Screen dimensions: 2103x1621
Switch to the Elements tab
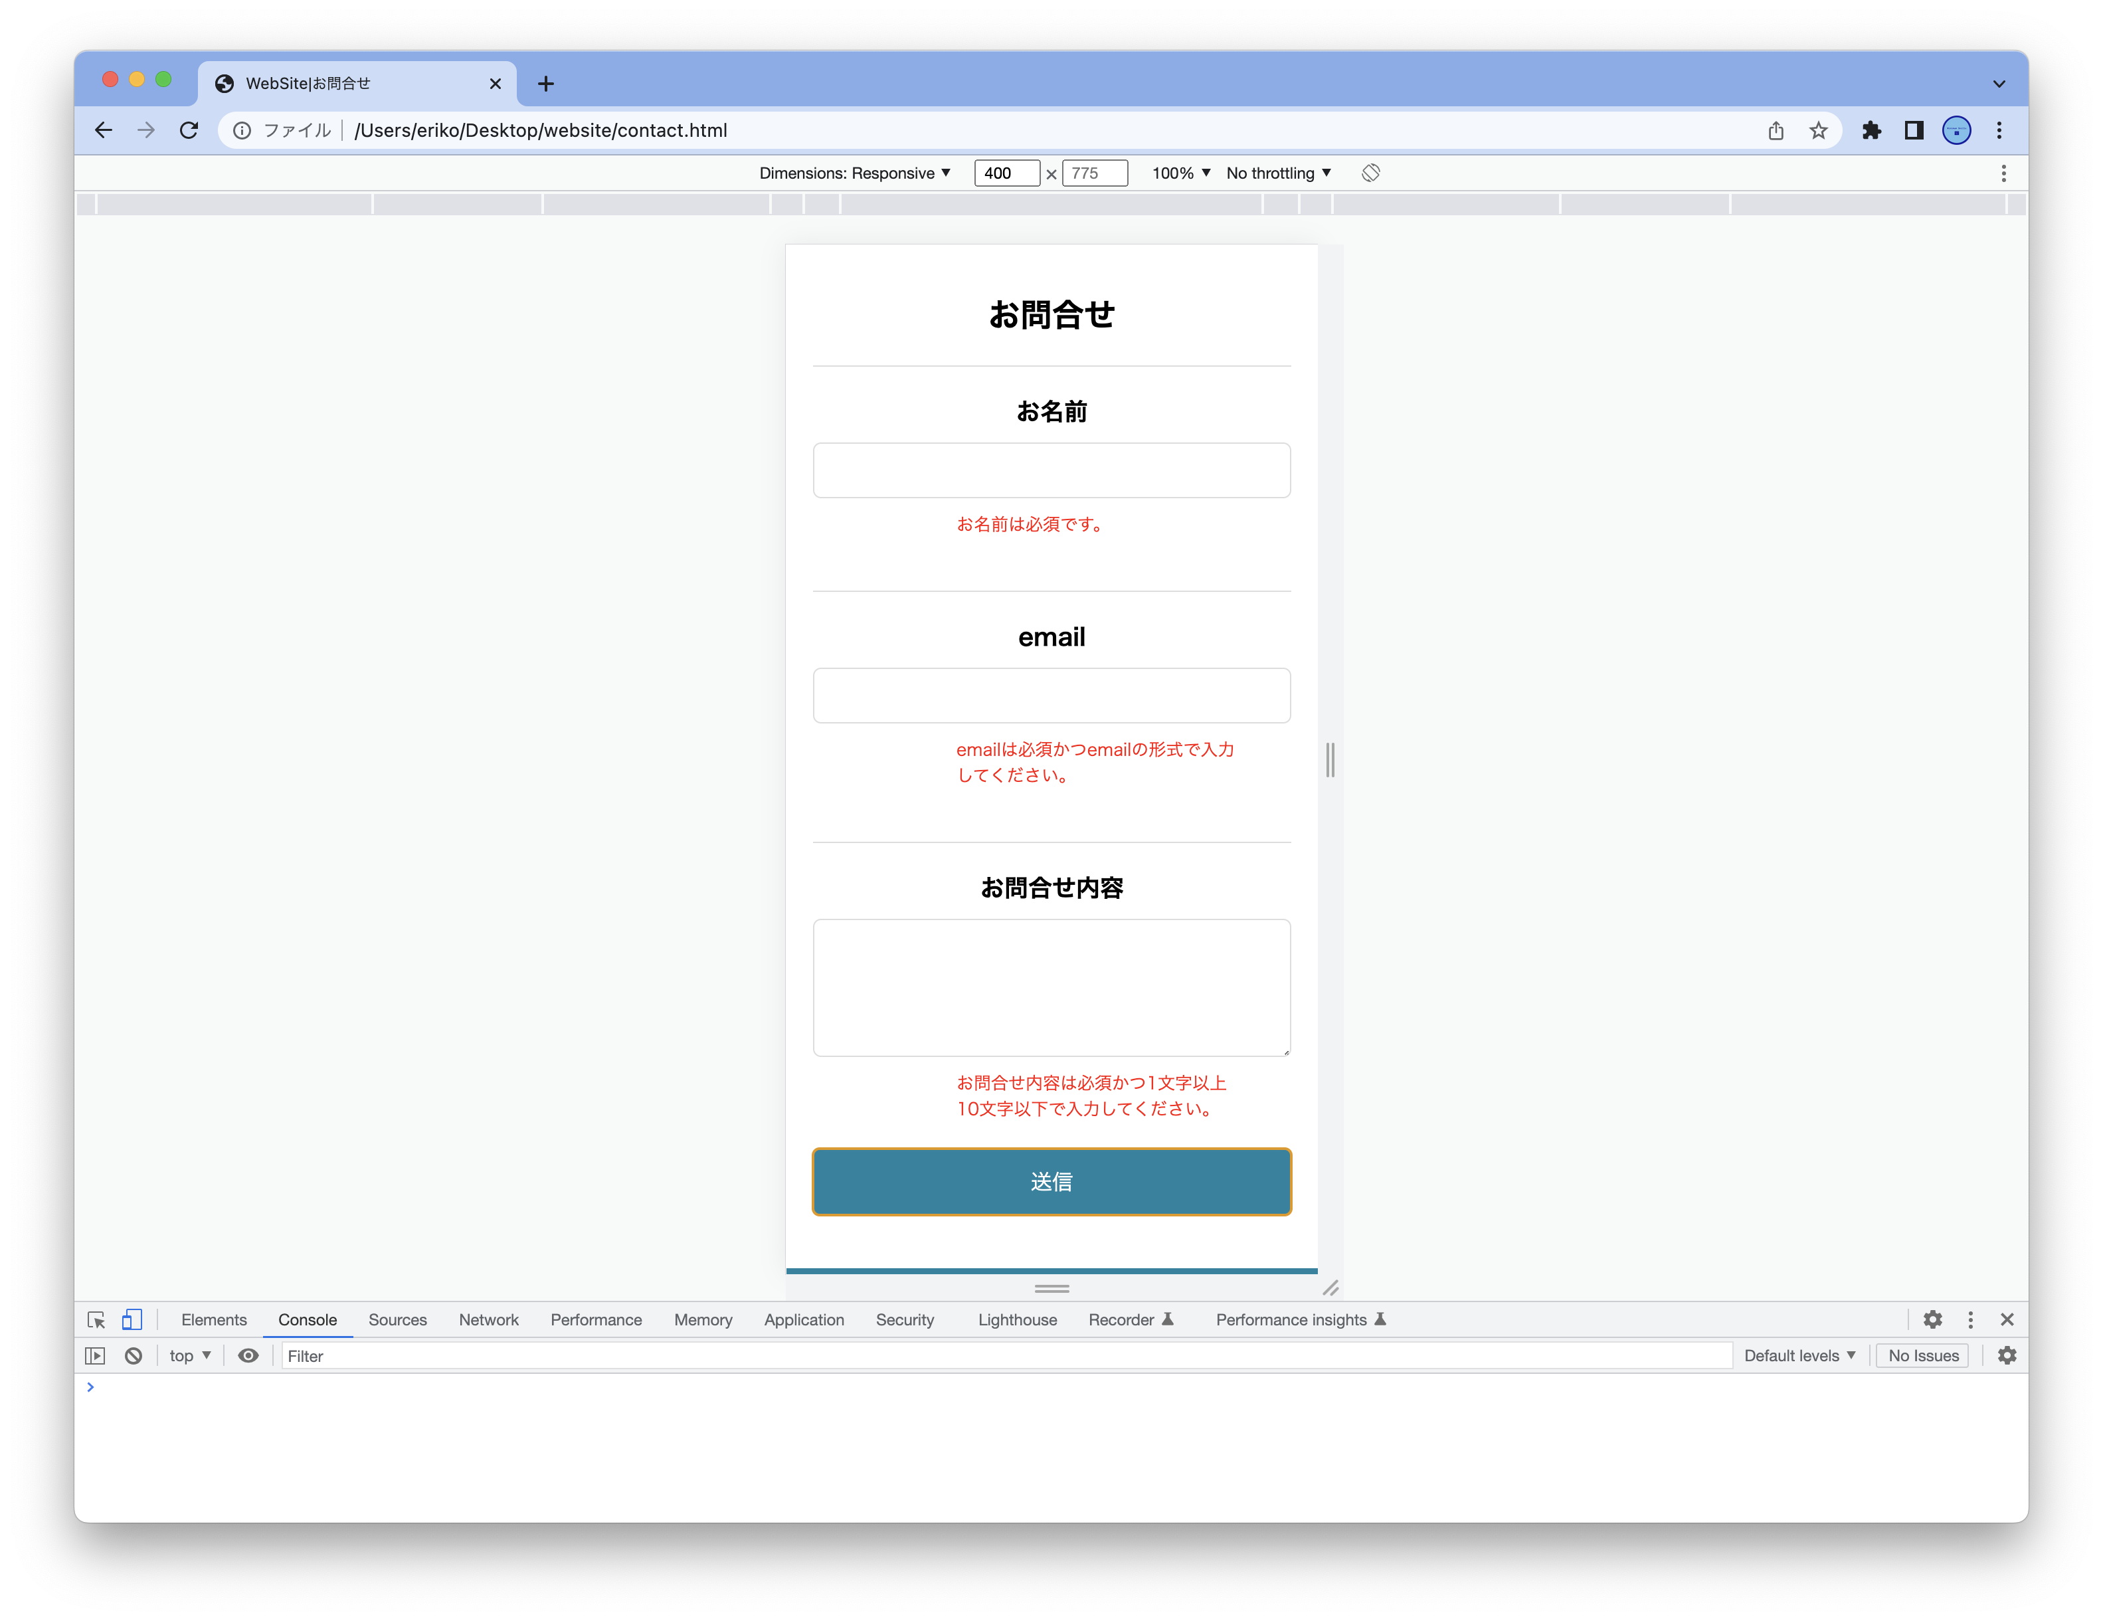[x=214, y=1319]
